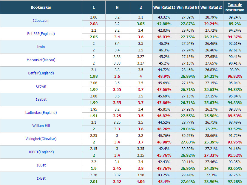The width and height of the screenshot is (247, 185).
Task: Select William Hill opening draw odds 3.25
Action: [x=117, y=122]
